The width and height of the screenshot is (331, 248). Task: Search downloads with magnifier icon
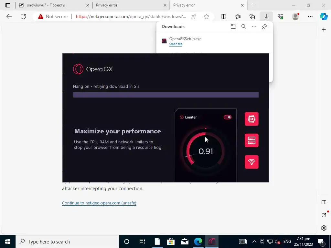(244, 26)
